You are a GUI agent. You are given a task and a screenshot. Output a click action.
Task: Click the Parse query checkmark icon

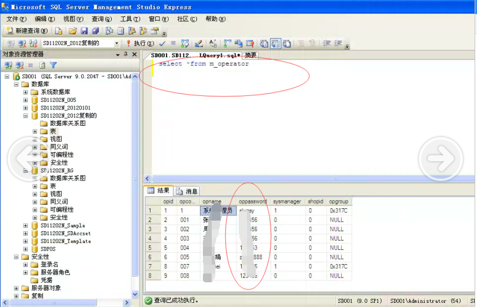click(161, 44)
